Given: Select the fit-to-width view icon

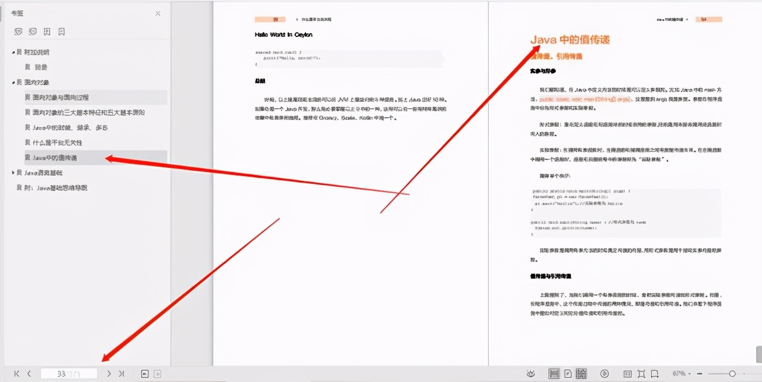Looking at the screenshot, I should pyautogui.click(x=627, y=374).
